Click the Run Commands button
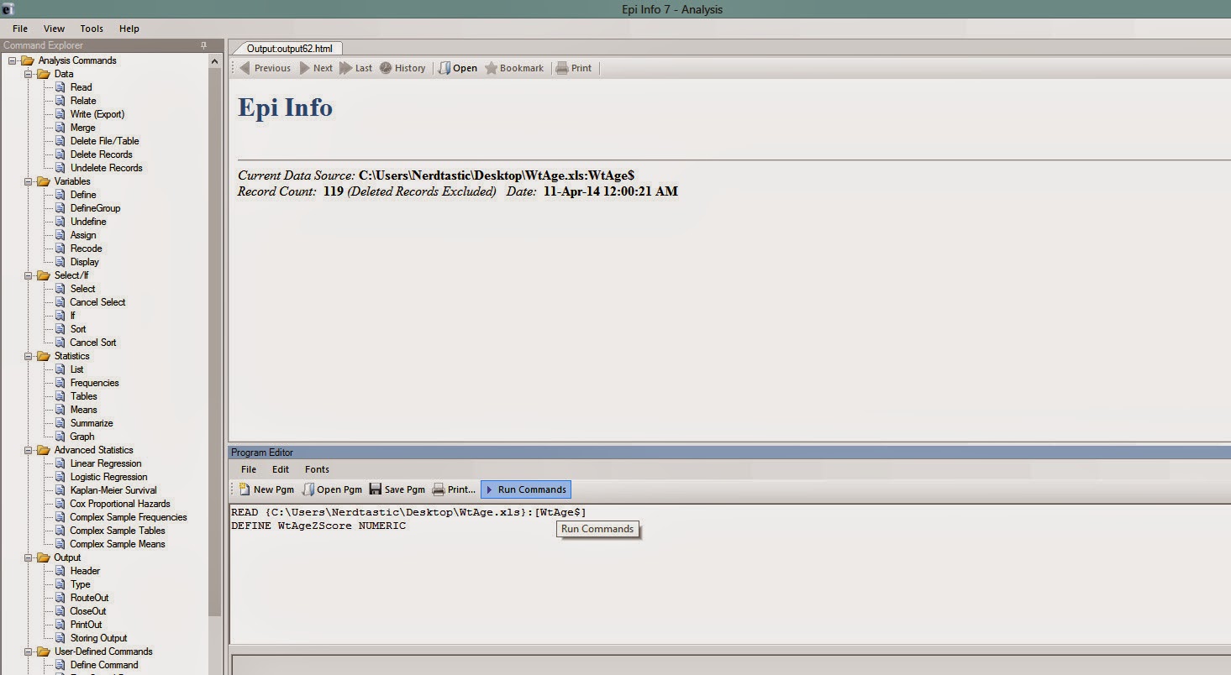Viewport: 1231px width, 675px height. point(526,489)
